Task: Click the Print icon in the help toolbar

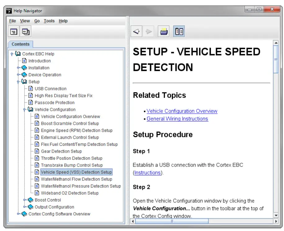Action: [164, 31]
